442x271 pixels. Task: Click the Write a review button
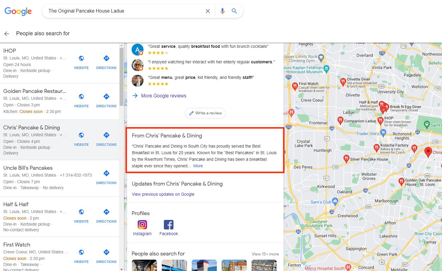[205, 113]
